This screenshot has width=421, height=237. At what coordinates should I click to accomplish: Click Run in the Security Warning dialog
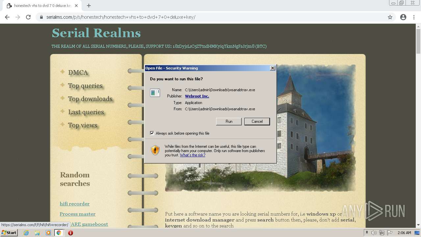229,121
